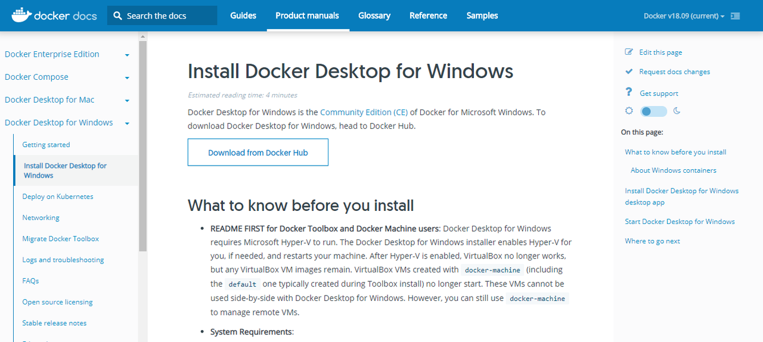The image size is (763, 342).
Task: Toggle the day/night theme switch
Action: pyautogui.click(x=654, y=111)
